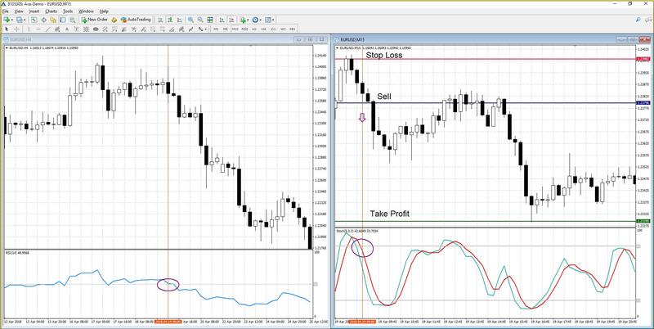Open the Help menu
The image size is (654, 329).
click(105, 11)
